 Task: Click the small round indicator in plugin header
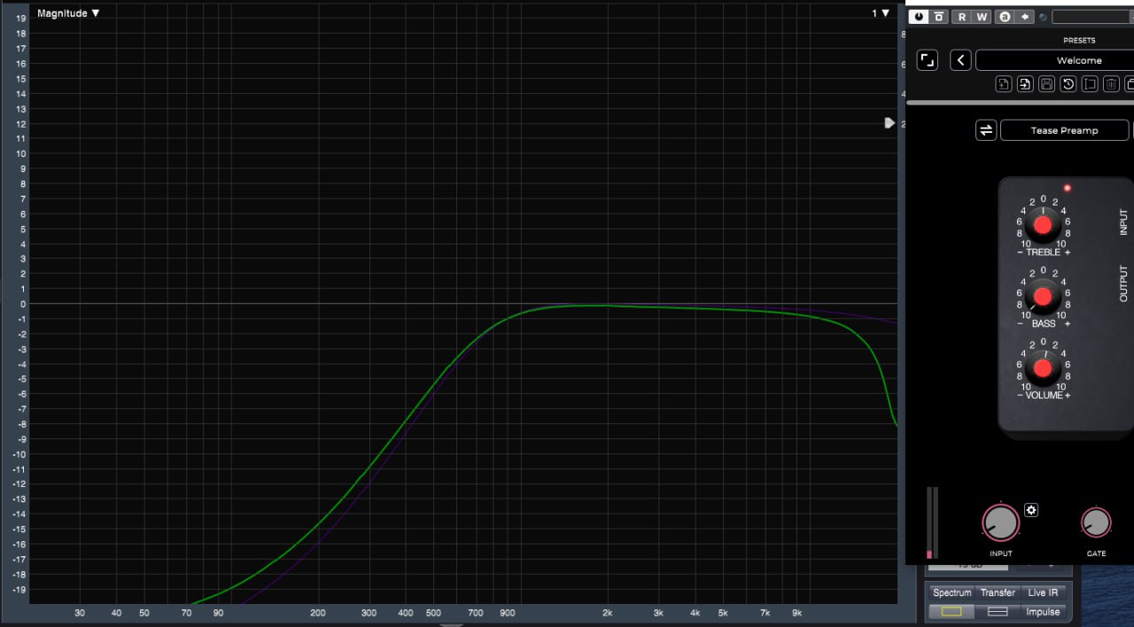pyautogui.click(x=1043, y=17)
